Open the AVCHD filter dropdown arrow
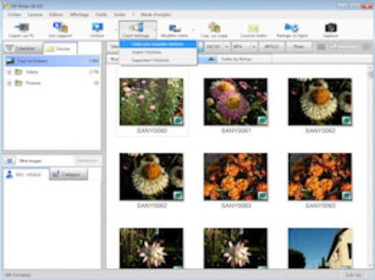Viewport: 375px width, 280px height. [x=226, y=47]
